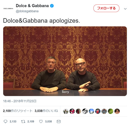Click the reply speech bubble icon
Image resolution: width=129 pixels, height=124 pixels.
[x=5, y=121]
